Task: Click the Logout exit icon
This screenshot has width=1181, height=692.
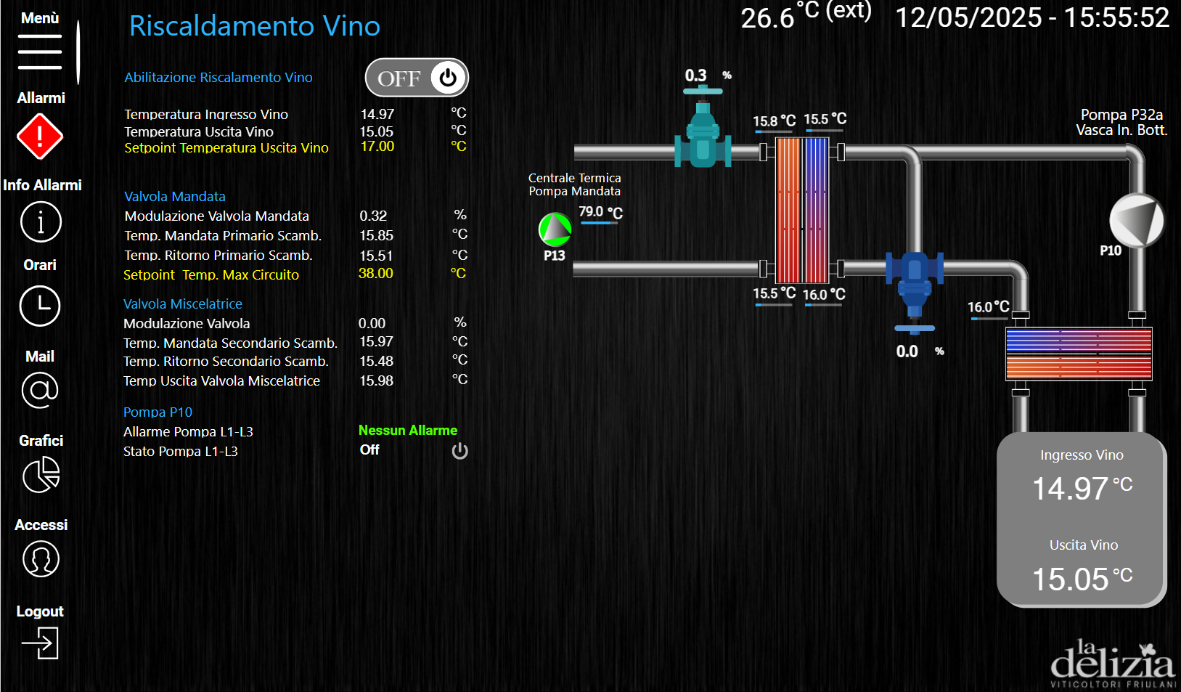Action: coord(40,643)
